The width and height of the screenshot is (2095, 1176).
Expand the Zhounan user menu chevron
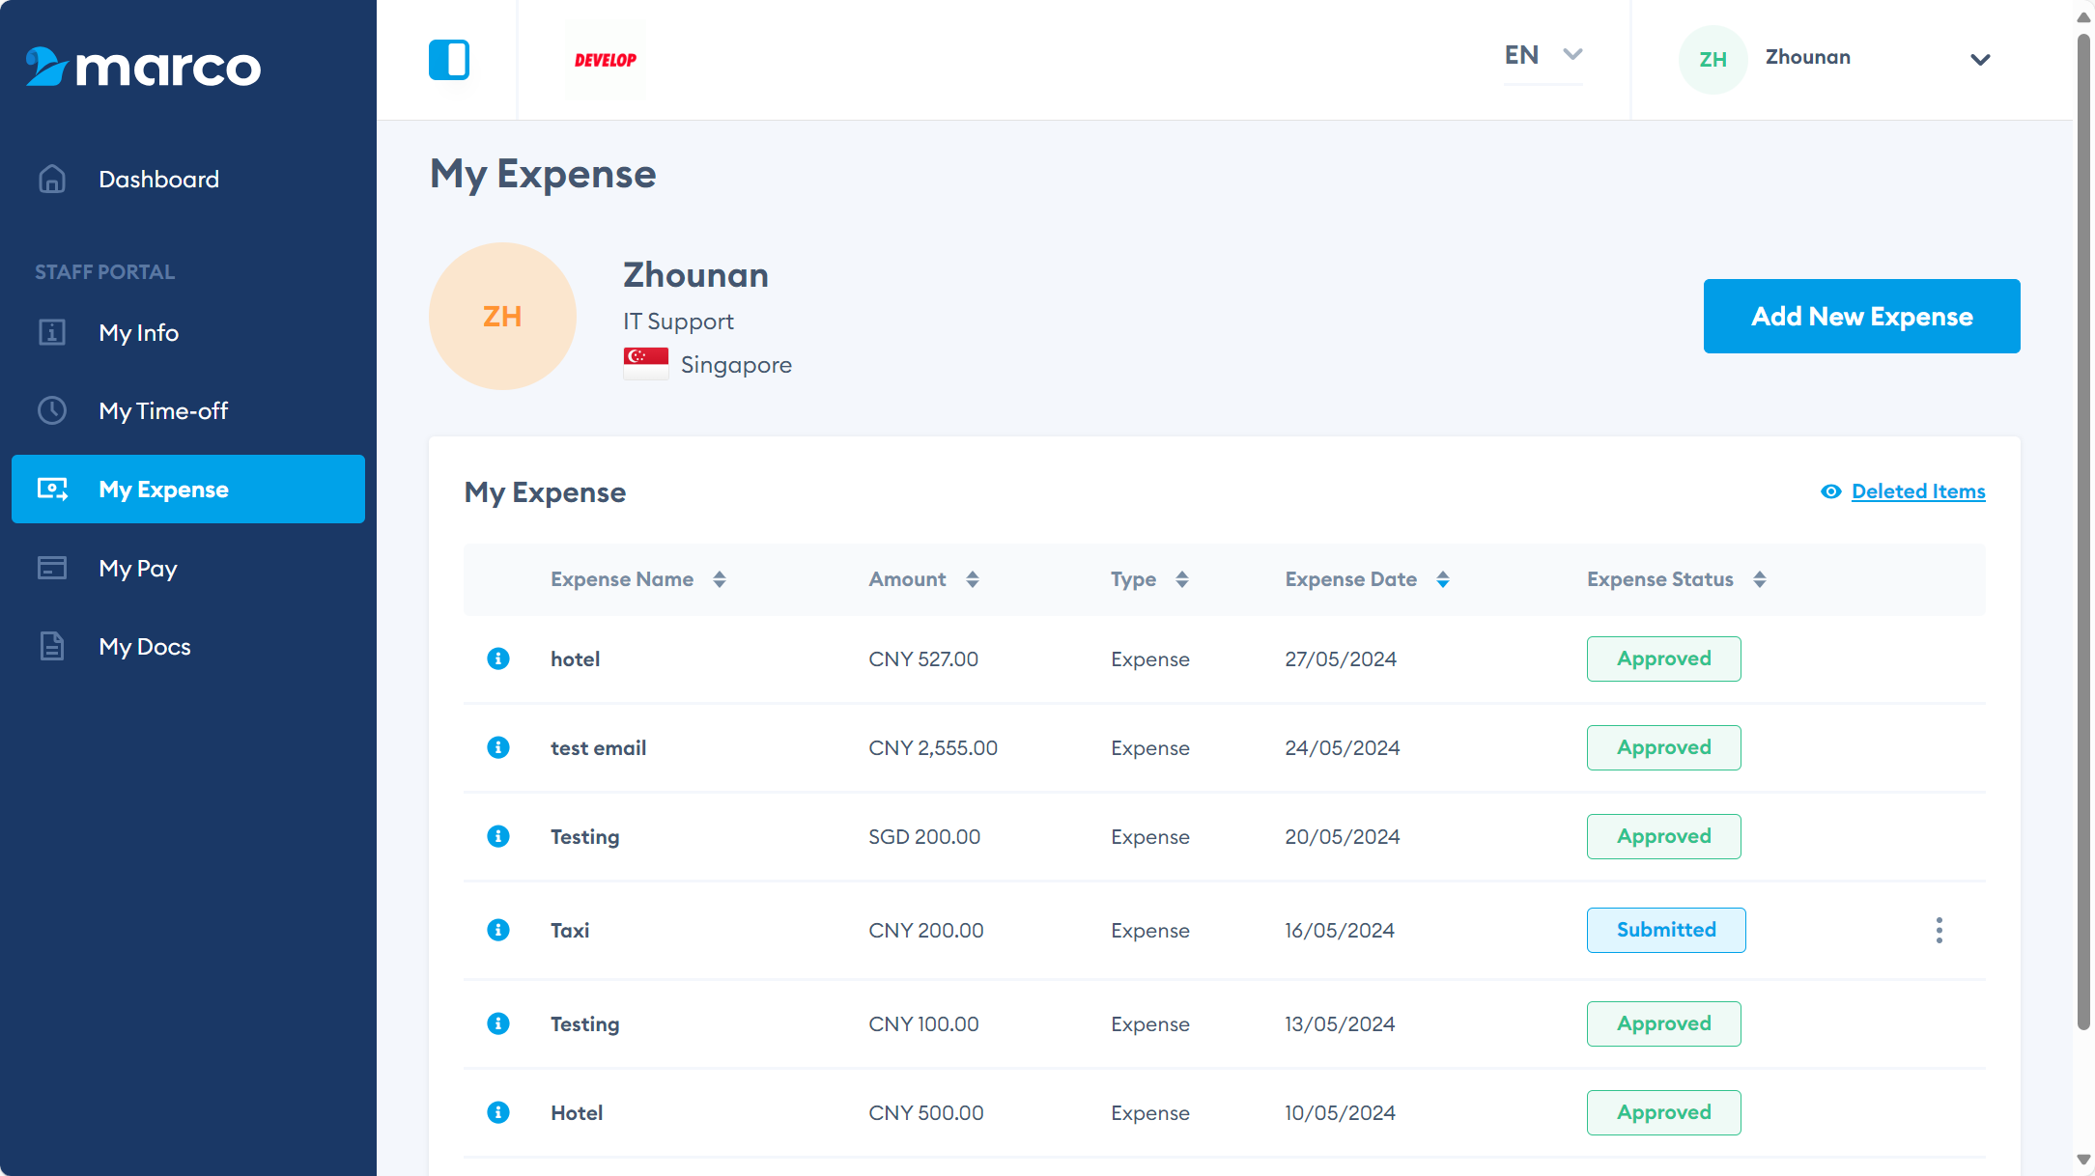pos(1980,60)
